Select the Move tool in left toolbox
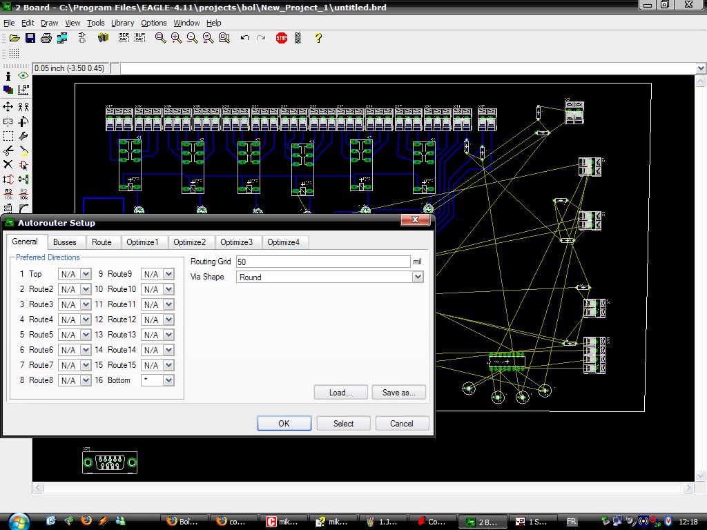The image size is (707, 530). [x=8, y=106]
